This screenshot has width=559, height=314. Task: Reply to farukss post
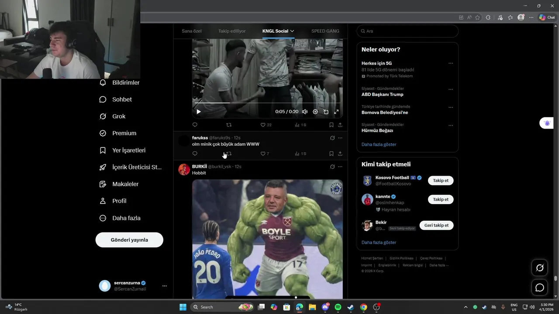195,154
